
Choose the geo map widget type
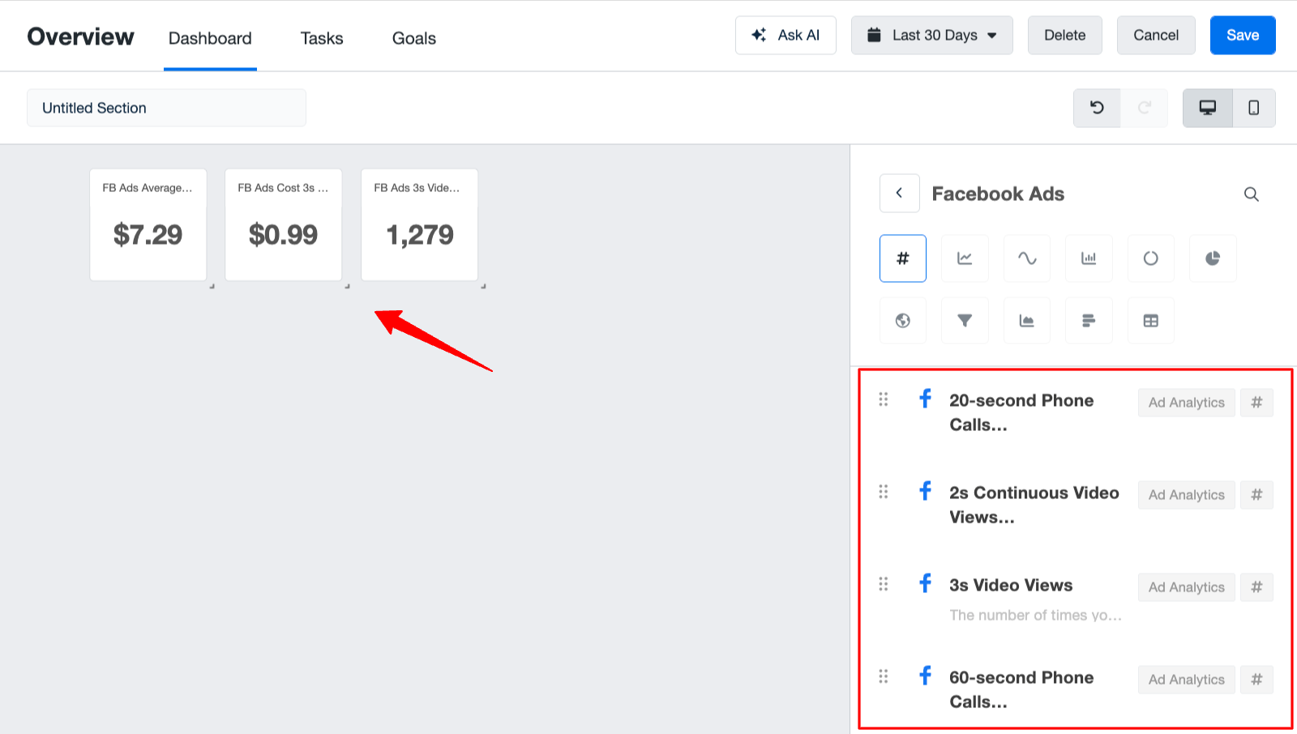(902, 320)
